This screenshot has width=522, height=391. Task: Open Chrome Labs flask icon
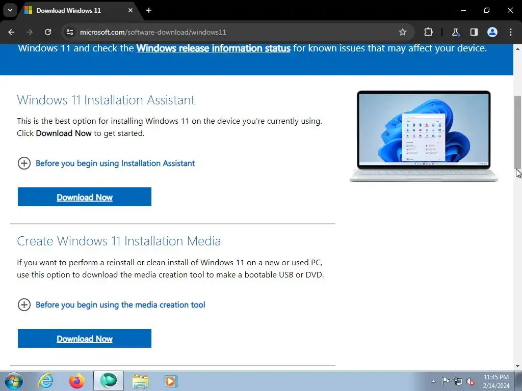[455, 32]
